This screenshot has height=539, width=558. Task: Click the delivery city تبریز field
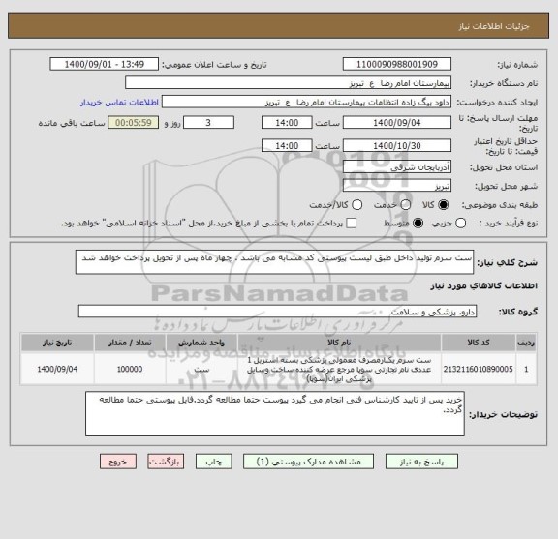(x=397, y=186)
